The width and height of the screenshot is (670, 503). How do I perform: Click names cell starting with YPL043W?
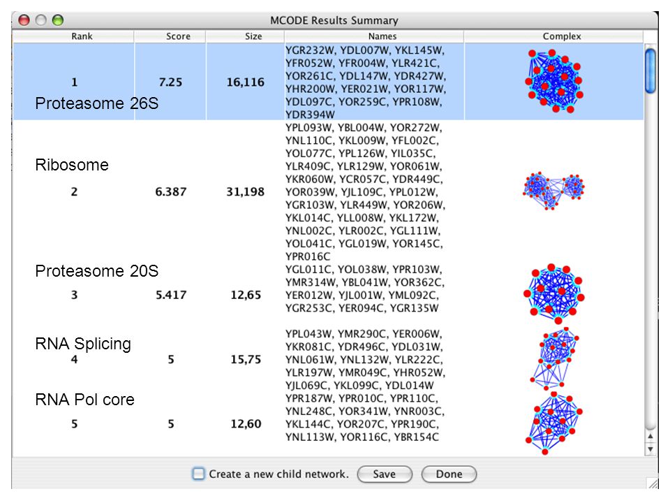pos(374,359)
